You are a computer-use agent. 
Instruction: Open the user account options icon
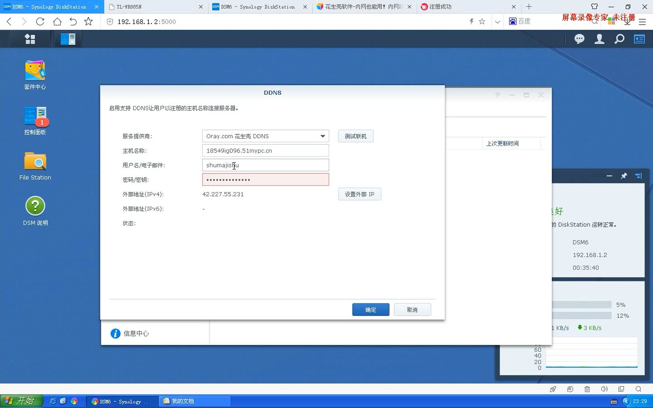pos(599,39)
